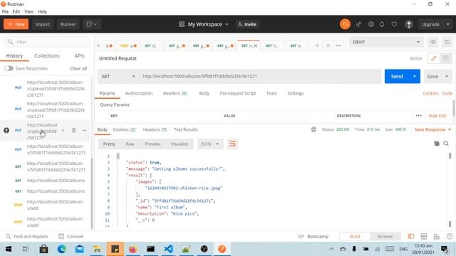Click the heart icon in header
Image resolution: width=456 pixels, height=256 pixels.
coord(394,24)
